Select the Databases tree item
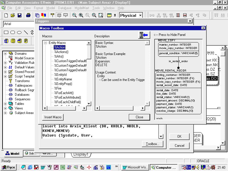The width and height of the screenshot is (228, 171). tap(22, 95)
